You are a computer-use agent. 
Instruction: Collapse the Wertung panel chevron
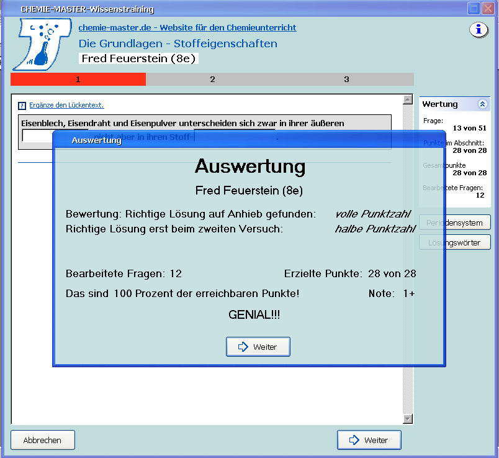pyautogui.click(x=482, y=104)
